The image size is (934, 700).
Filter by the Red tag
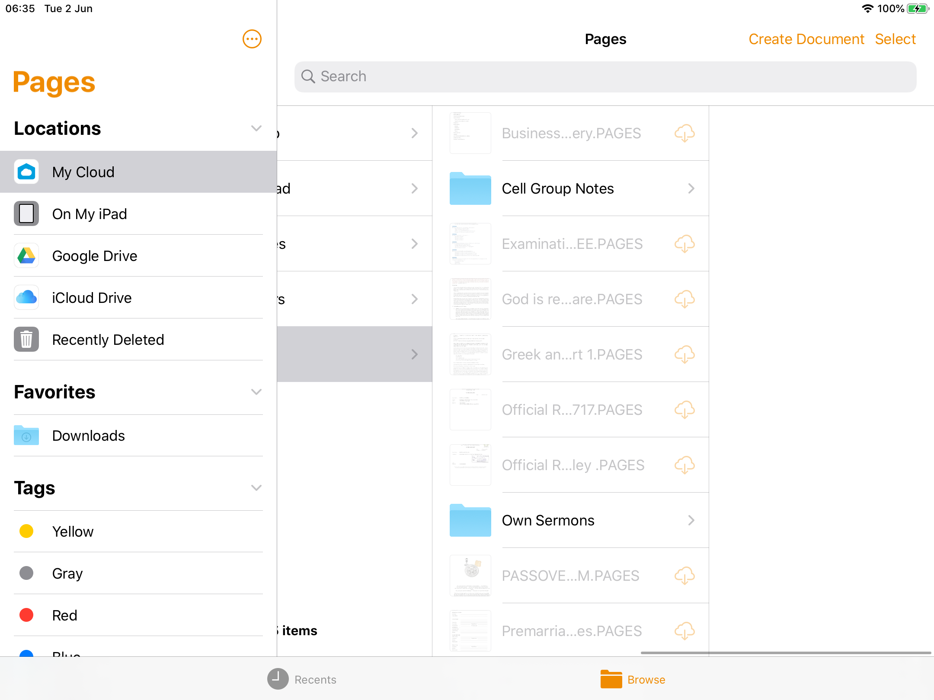[x=64, y=615]
